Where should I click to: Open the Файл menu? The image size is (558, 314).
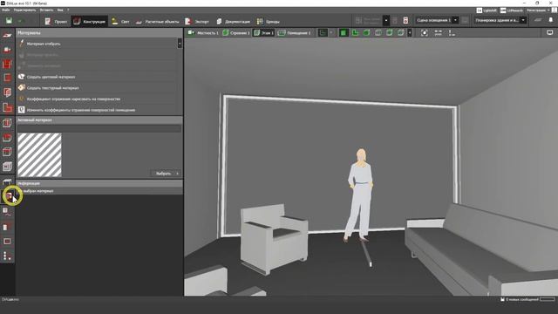pos(6,10)
